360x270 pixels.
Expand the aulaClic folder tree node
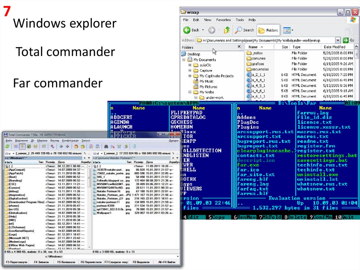click(190, 65)
